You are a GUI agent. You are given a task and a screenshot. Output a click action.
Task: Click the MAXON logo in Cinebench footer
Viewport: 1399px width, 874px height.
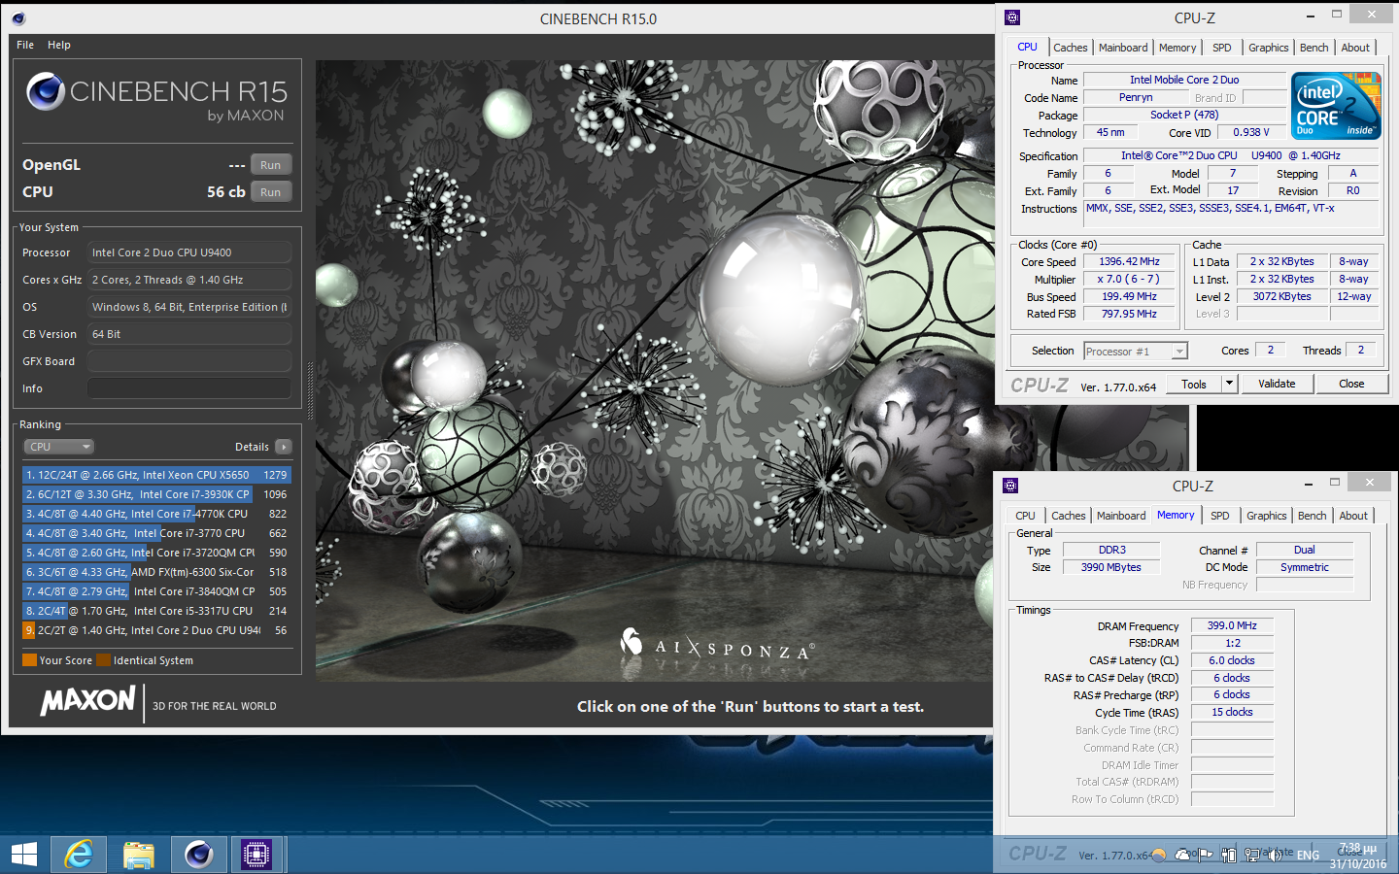coord(87,701)
